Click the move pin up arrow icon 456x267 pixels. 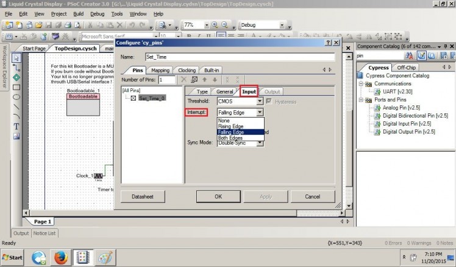coord(204,79)
